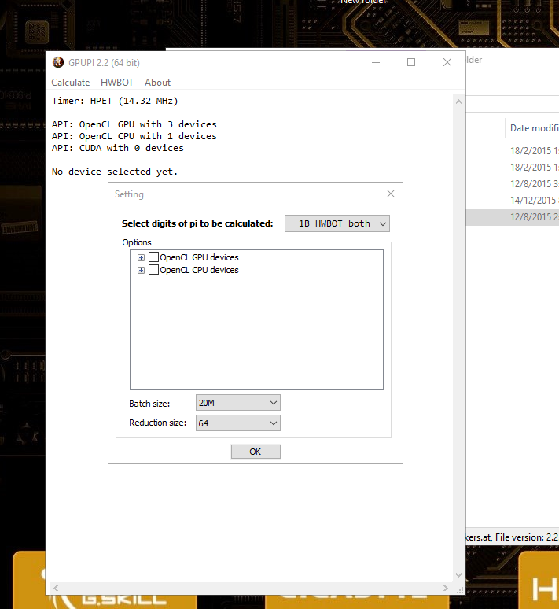Open the Calculate menu

tap(70, 83)
